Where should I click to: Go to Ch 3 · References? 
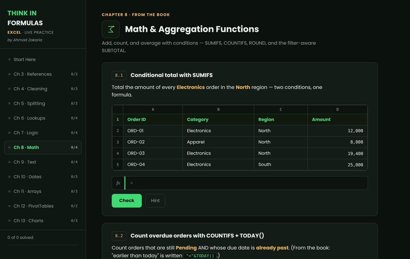click(x=43, y=74)
